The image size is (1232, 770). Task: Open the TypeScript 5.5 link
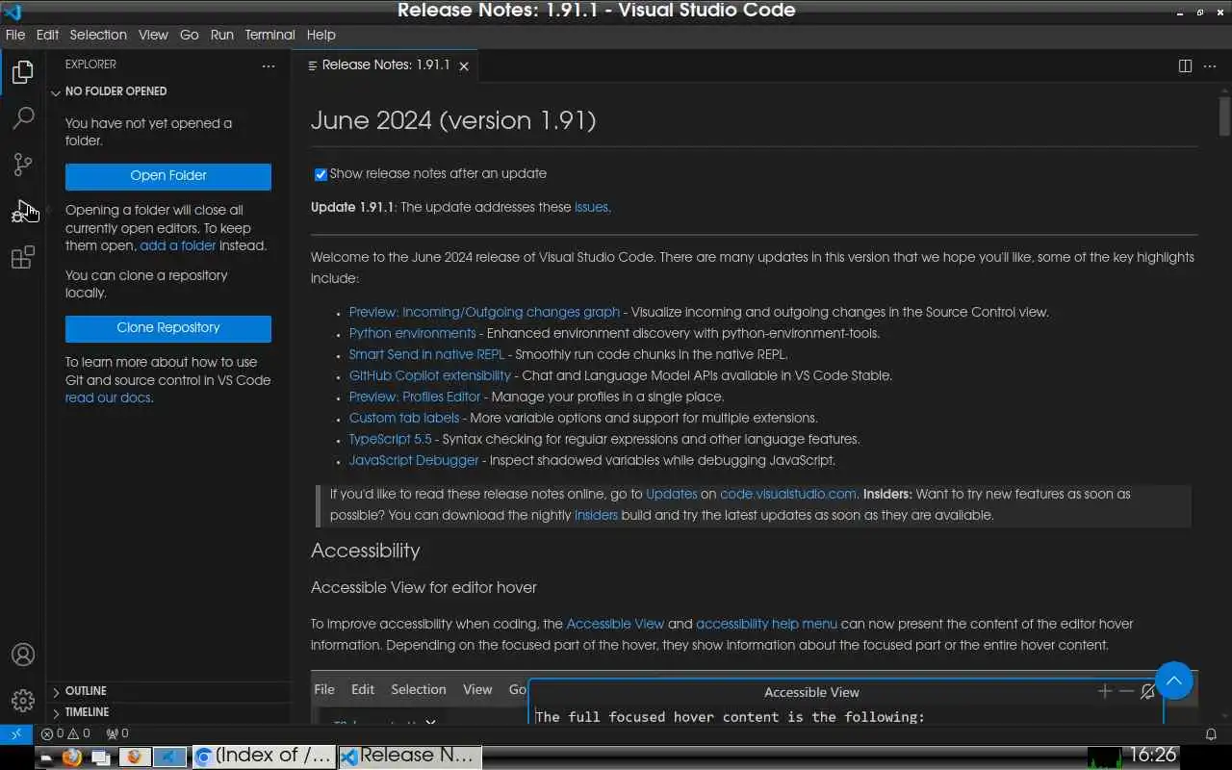391,439
